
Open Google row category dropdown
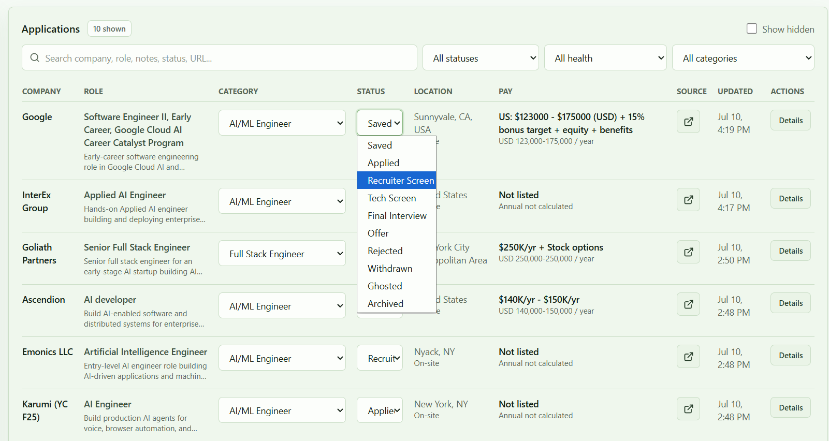coord(282,123)
